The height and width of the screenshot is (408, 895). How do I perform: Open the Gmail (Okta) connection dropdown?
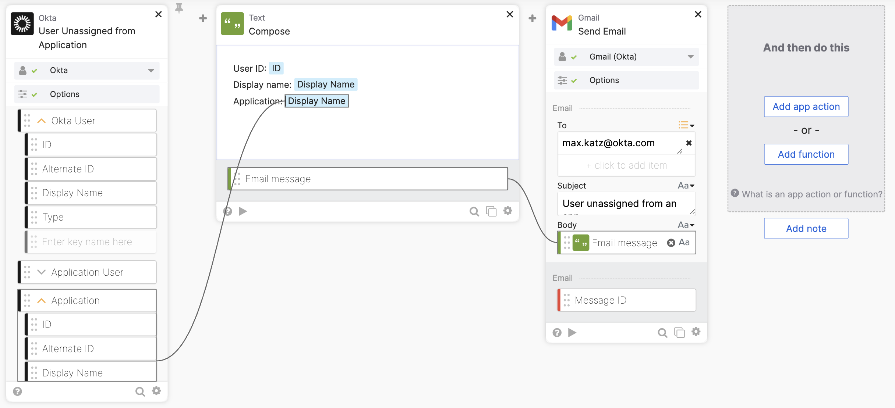tap(690, 57)
